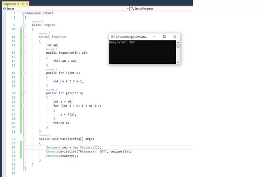Collapse the Sequence constructor block

pyautogui.click(x=23, y=53)
